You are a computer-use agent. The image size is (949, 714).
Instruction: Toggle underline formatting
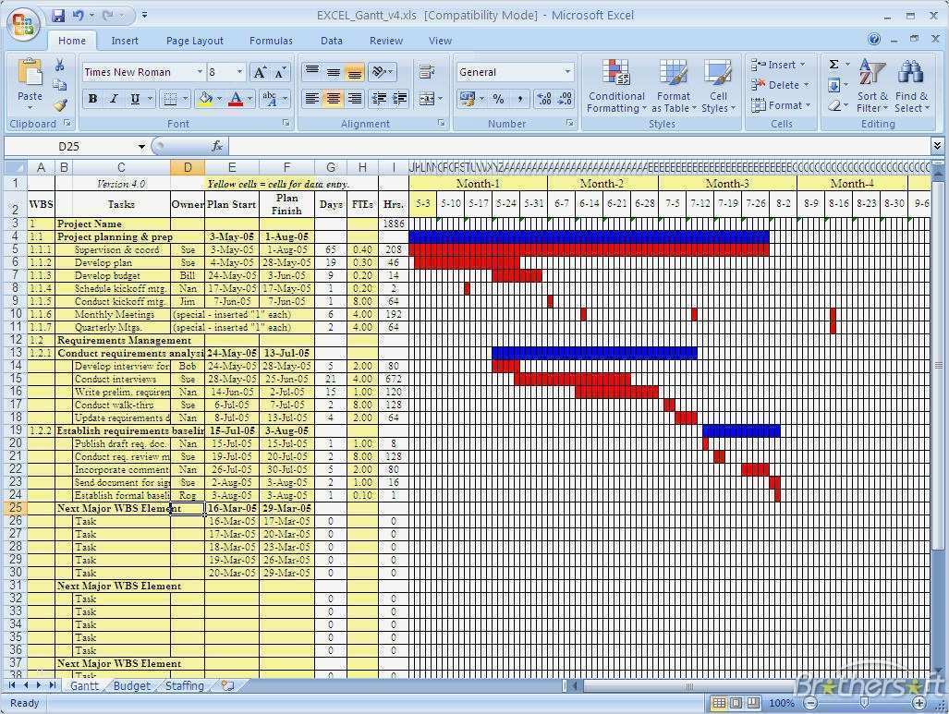tap(135, 99)
